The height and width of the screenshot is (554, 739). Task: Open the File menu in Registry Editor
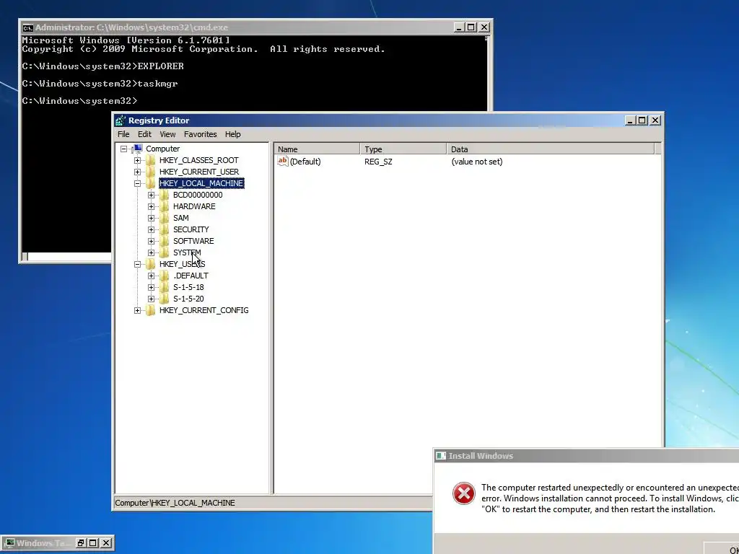(123, 134)
